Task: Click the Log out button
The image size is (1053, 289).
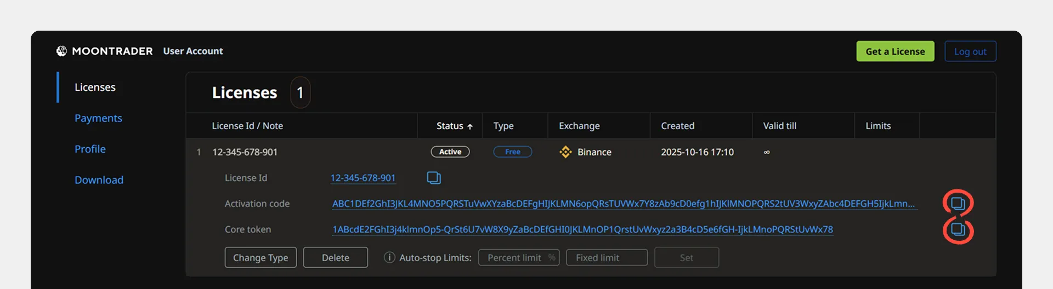Action: tap(970, 51)
